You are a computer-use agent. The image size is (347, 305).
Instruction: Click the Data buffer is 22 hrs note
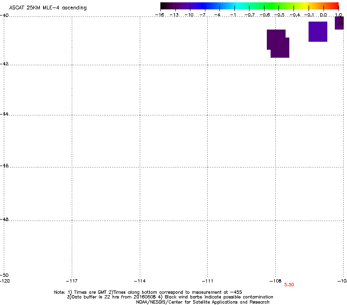click(x=170, y=297)
